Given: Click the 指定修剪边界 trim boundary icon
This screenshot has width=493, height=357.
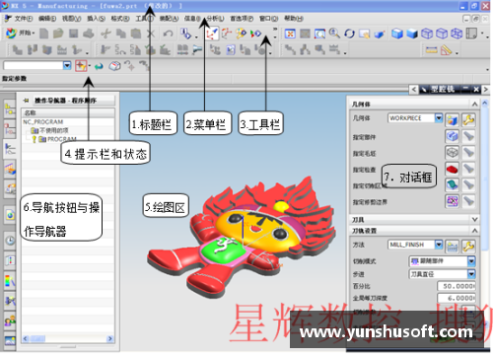Looking at the screenshot, I should click(x=453, y=201).
